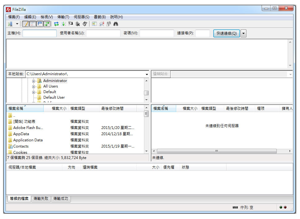Reconnect to the last used server
The height and width of the screenshot is (219, 300).
point(85,24)
